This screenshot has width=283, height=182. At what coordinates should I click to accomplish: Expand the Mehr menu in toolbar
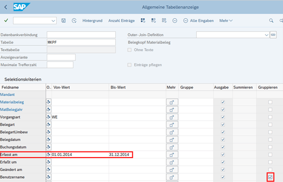click(x=226, y=21)
